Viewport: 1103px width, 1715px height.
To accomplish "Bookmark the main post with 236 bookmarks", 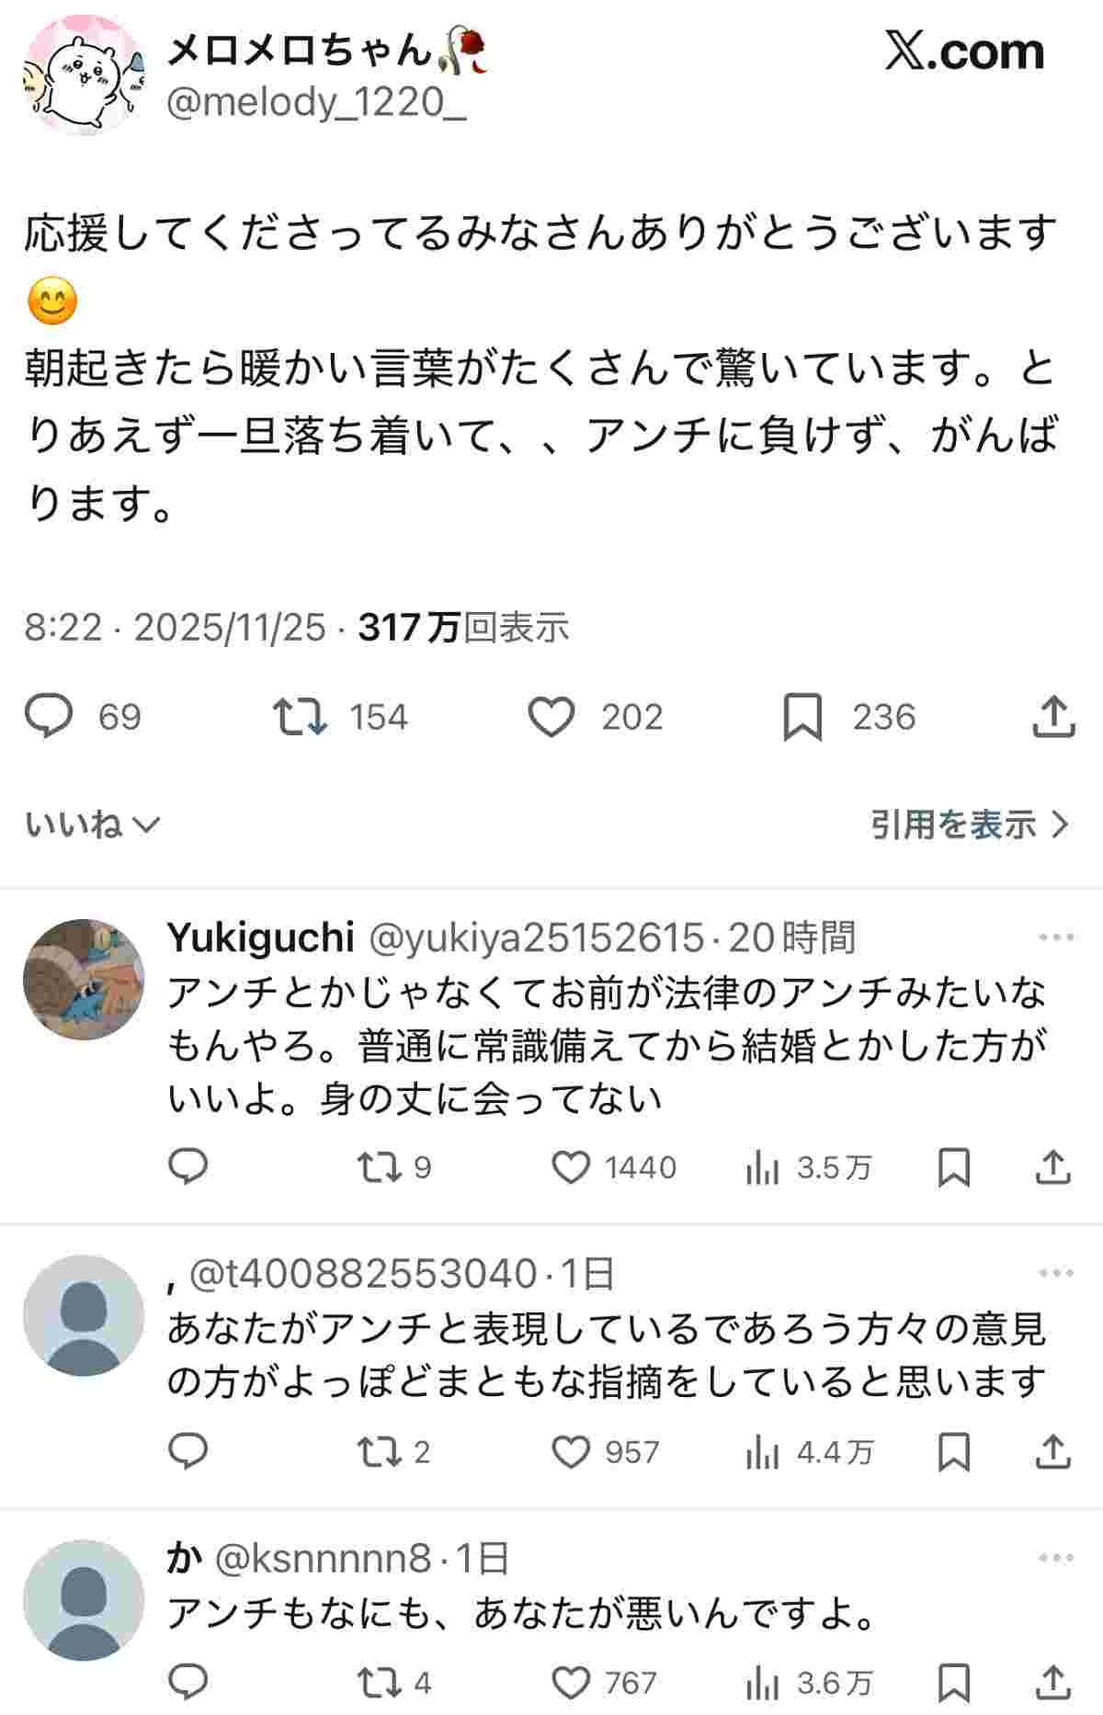I will 802,718.
